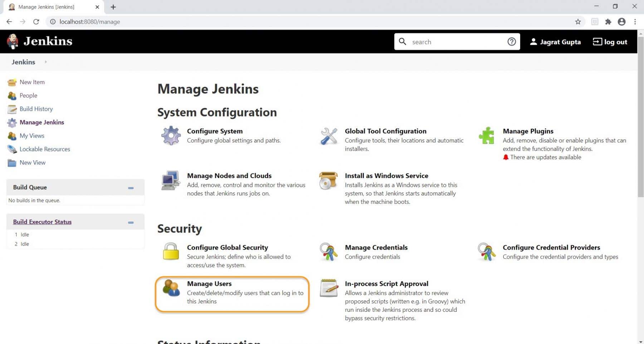Click the highlighted Manage Users icon
Viewport: 644px width, 344px height.
171,288
